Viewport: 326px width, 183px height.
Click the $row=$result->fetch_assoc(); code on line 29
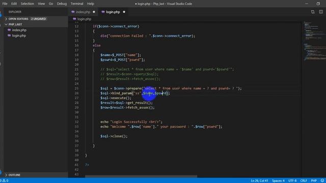127,108
